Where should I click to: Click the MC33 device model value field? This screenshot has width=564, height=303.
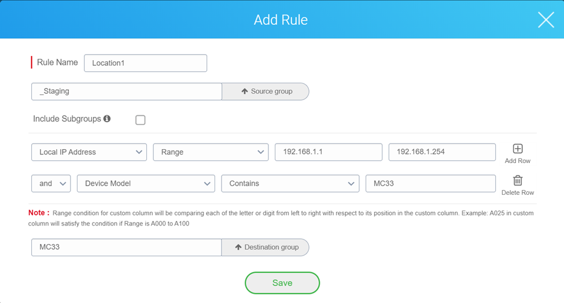click(x=430, y=183)
